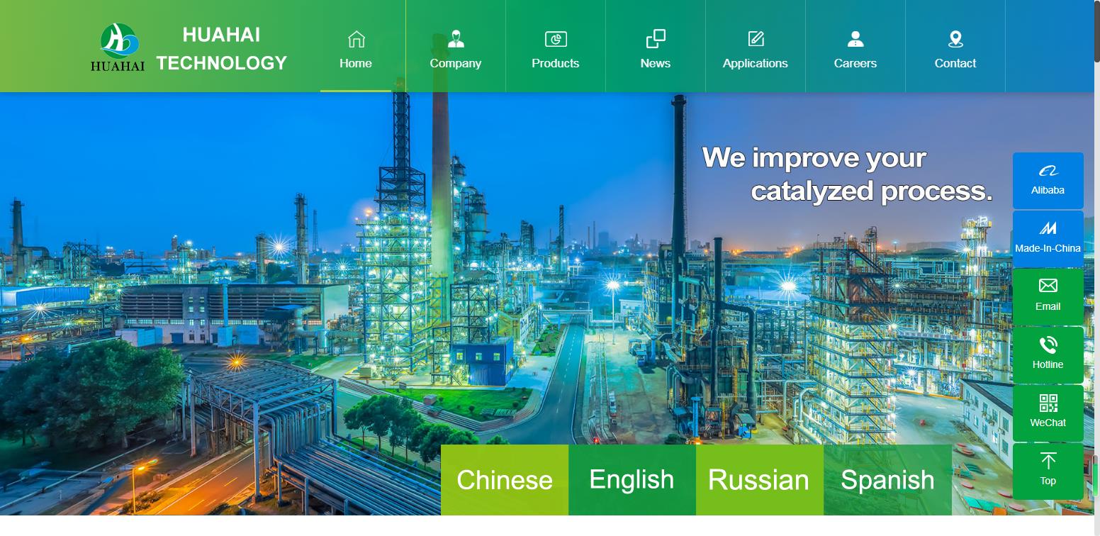
Task: Click the overlapping squares icon above News
Action: point(656,39)
